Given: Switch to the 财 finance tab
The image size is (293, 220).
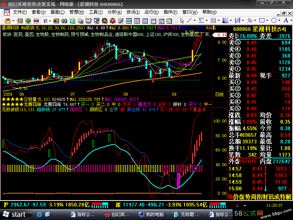Looking at the screenshot, I should 265,197.
